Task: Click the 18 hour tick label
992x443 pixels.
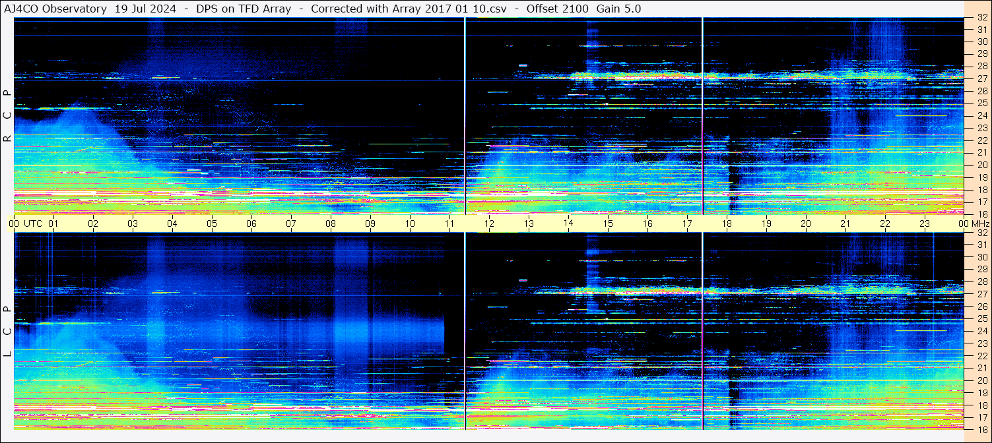Action: 727,223
